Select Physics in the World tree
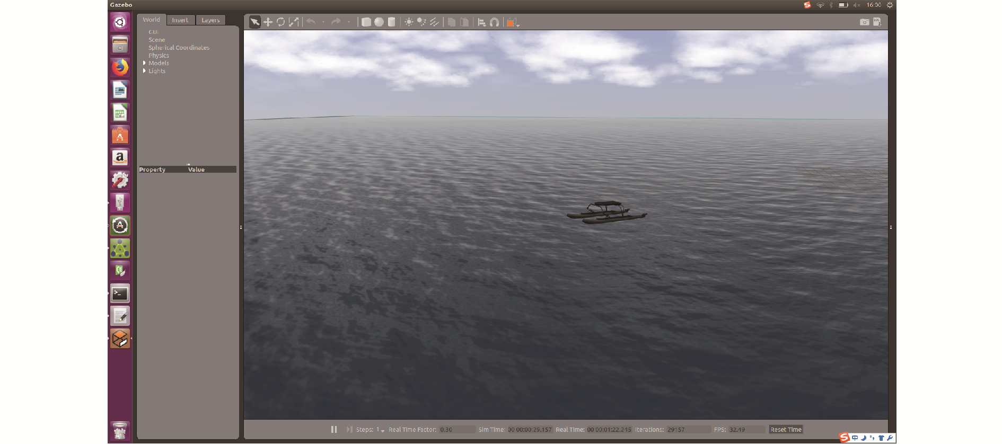The image size is (1002, 444). click(x=159, y=56)
